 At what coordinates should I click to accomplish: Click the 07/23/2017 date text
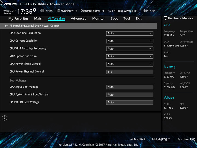pos(10,11)
